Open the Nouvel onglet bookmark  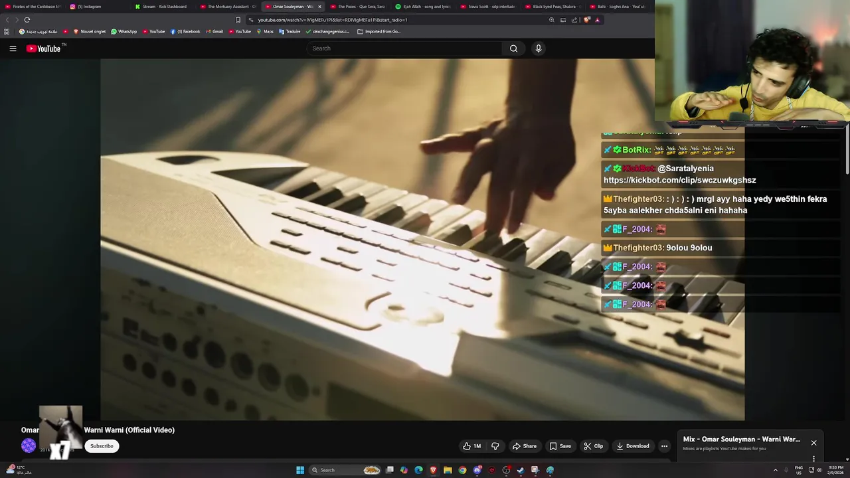pyautogui.click(x=90, y=31)
